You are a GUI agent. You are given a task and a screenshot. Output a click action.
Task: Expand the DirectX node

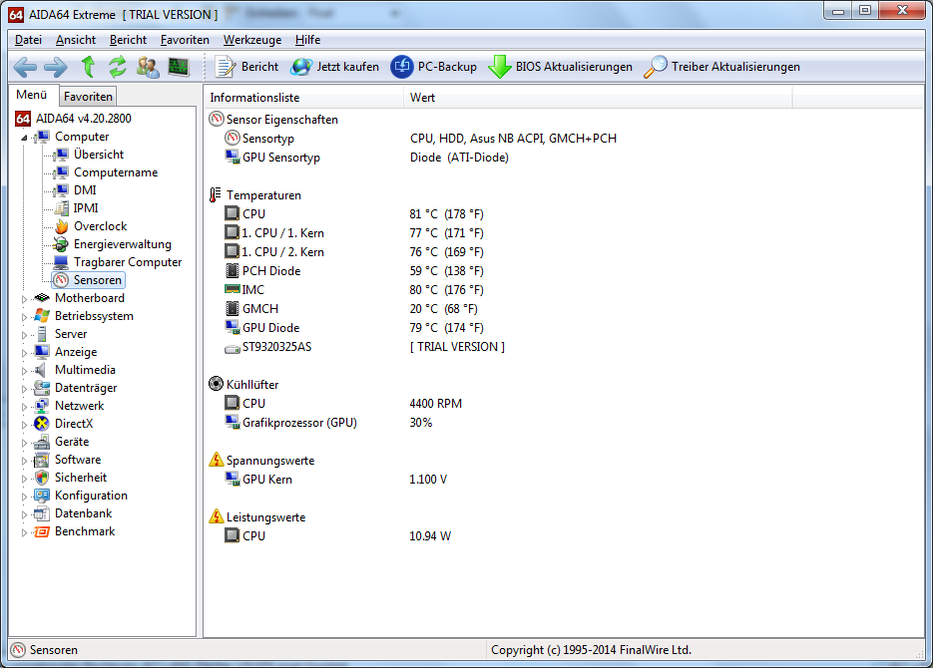pos(24,425)
